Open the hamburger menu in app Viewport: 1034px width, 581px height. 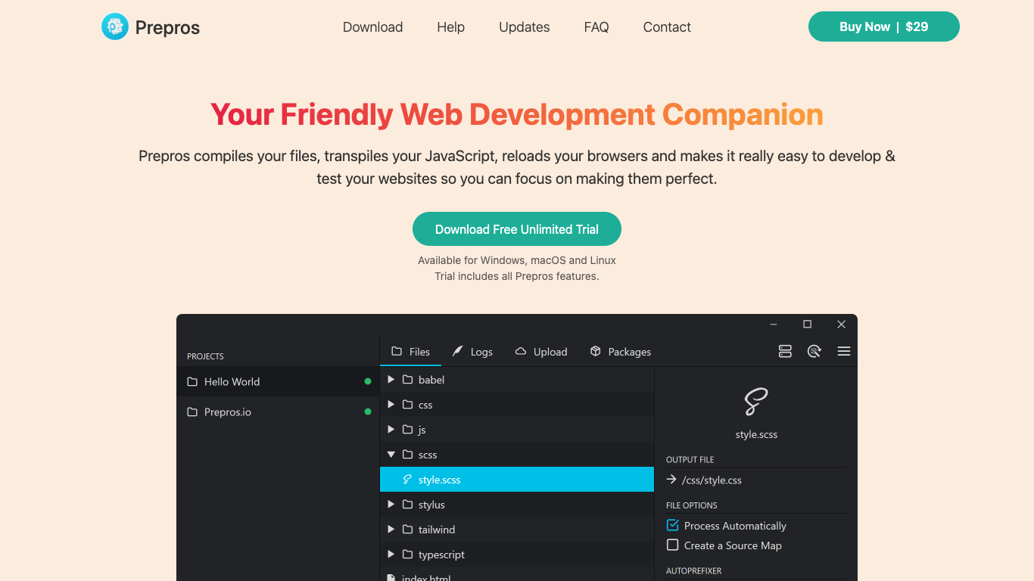844,351
